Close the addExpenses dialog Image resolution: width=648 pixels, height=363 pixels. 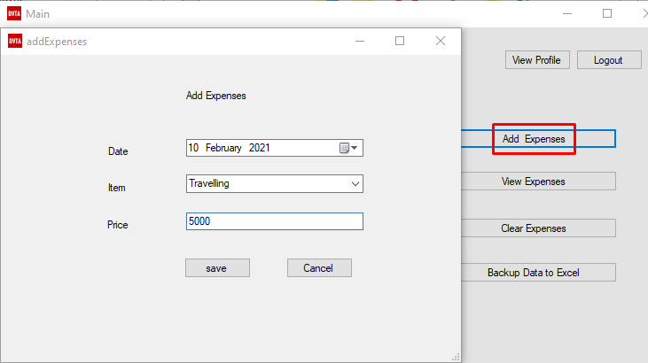[x=441, y=41]
